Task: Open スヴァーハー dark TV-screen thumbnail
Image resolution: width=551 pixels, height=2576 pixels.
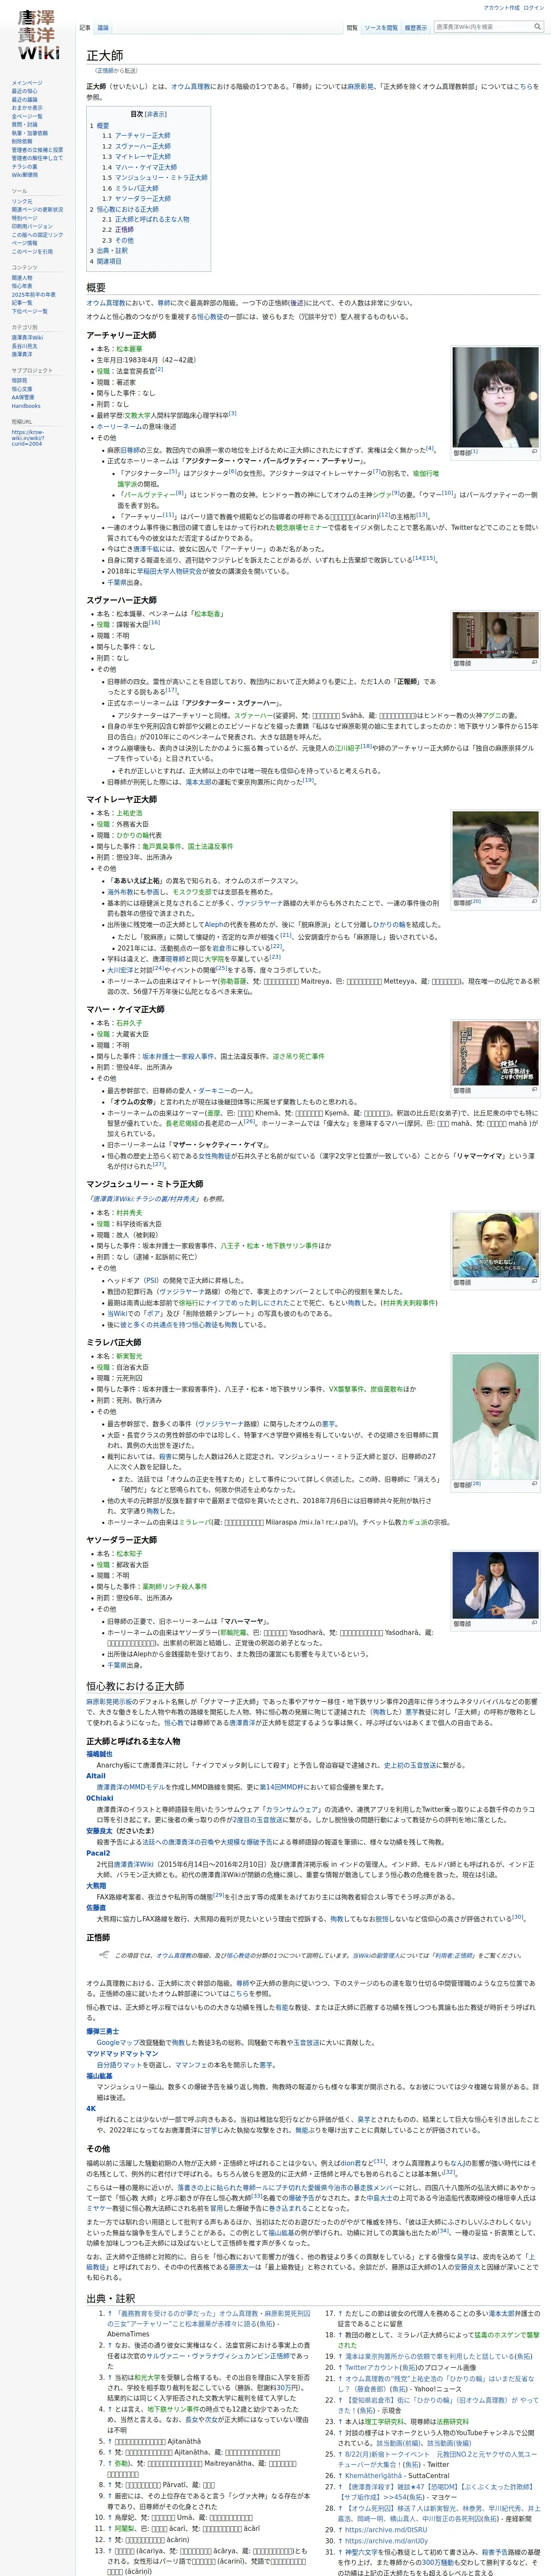Action: [495, 634]
